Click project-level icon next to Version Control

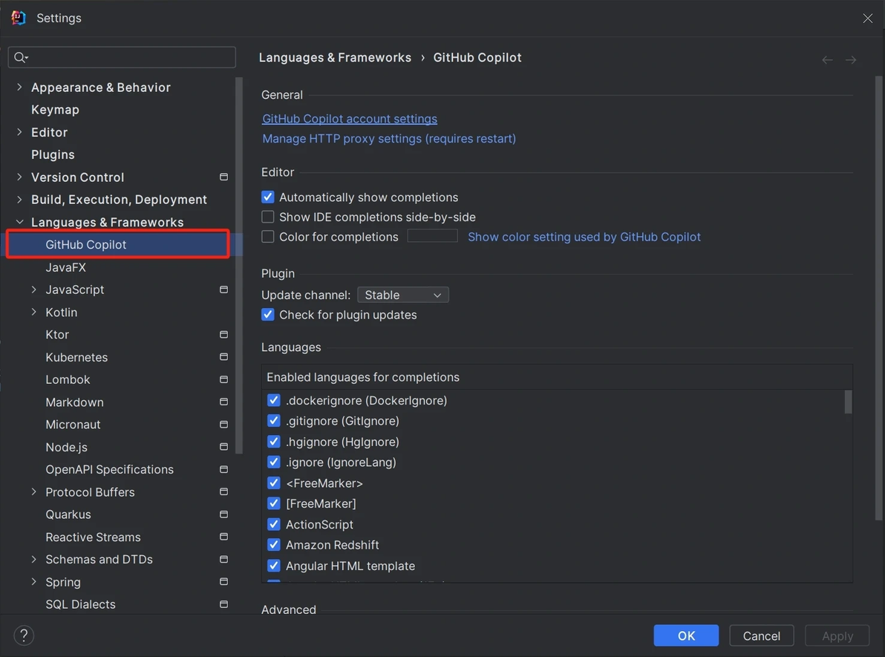point(223,177)
